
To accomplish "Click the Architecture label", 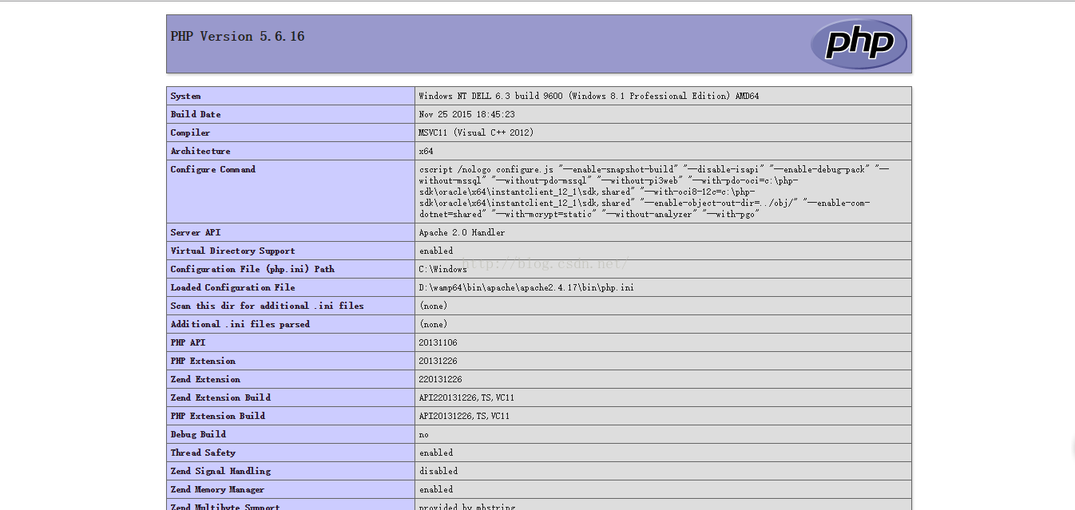I will click(x=200, y=151).
